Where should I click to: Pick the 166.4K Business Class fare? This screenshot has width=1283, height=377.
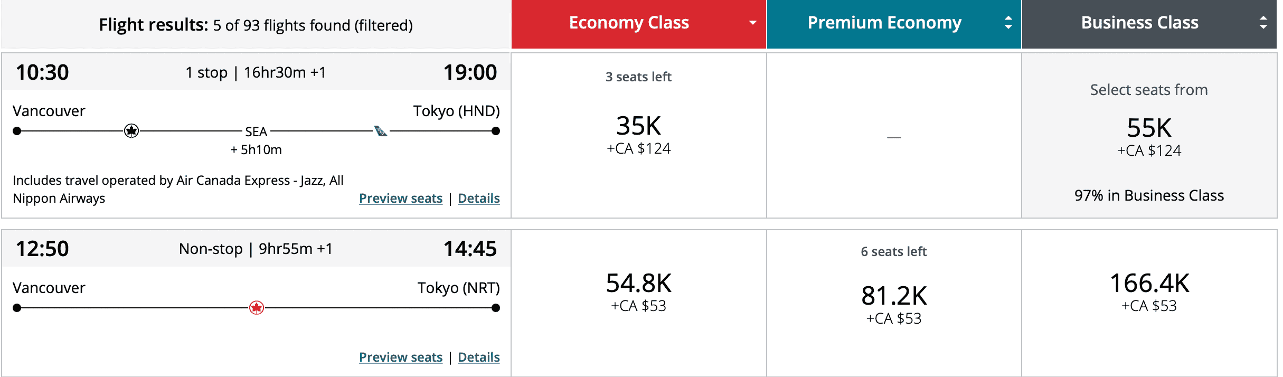[1149, 284]
